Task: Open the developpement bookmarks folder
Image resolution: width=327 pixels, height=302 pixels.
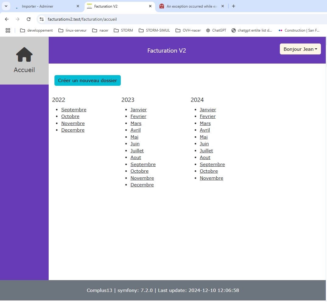Action: 36,30
